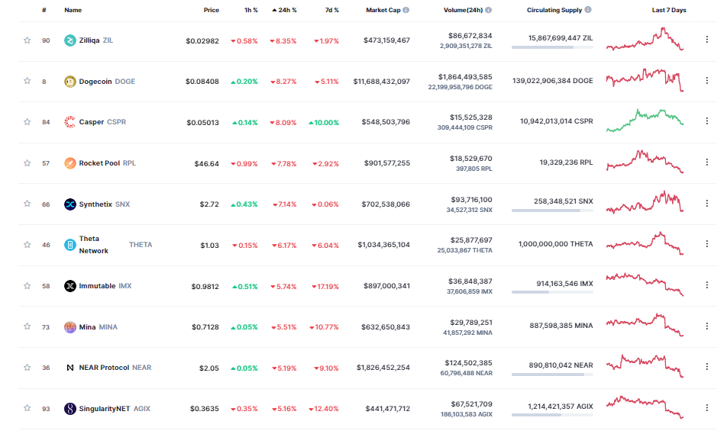724x434 pixels.
Task: Open Zilliqa 7-day sparkline chart
Action: click(645, 39)
